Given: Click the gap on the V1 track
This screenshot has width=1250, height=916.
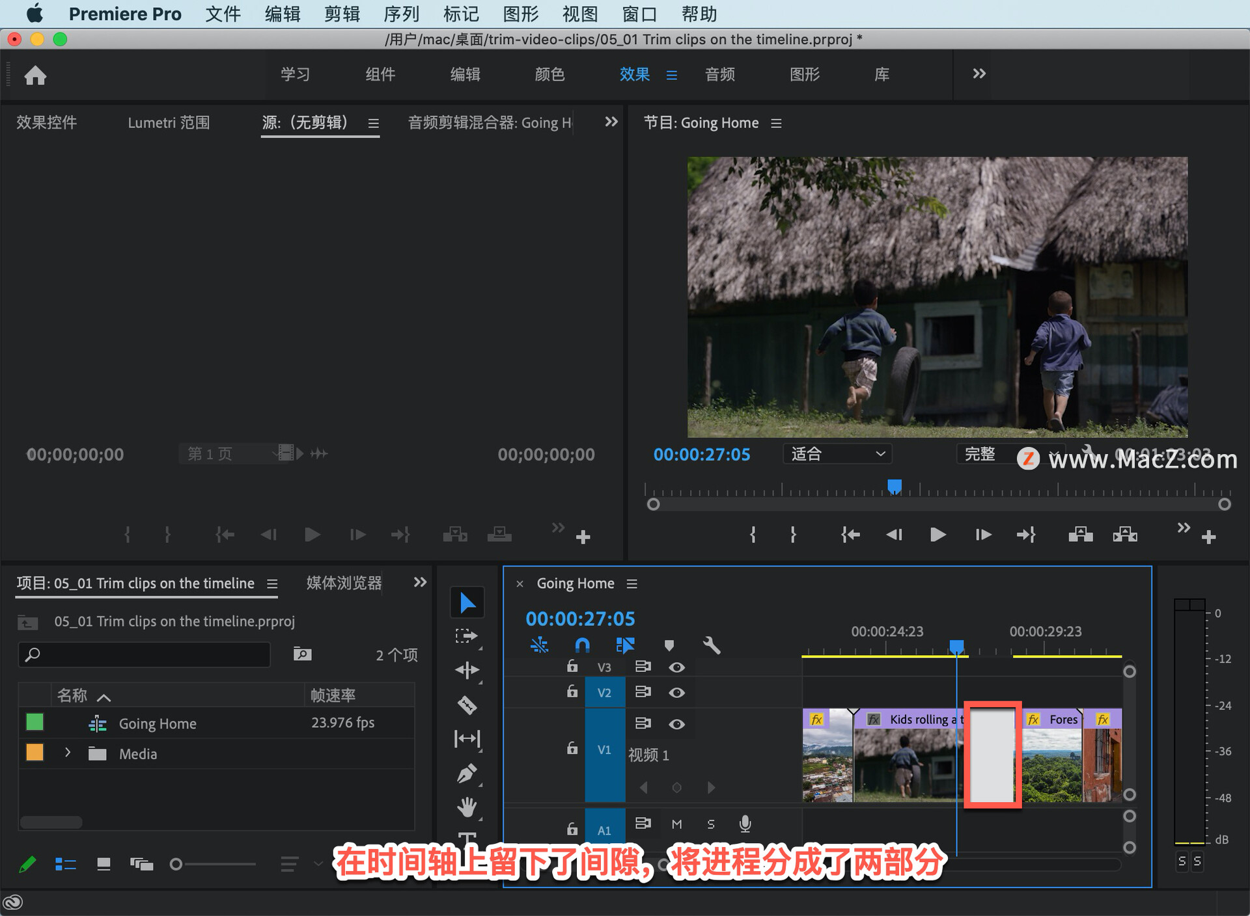Looking at the screenshot, I should click(x=992, y=755).
